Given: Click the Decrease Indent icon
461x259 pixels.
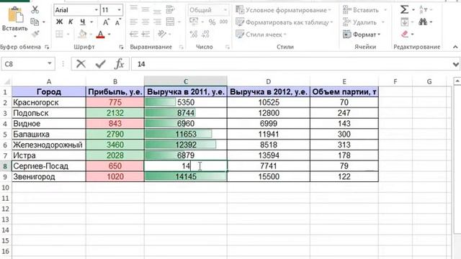Looking at the screenshot, I should click(134, 35).
